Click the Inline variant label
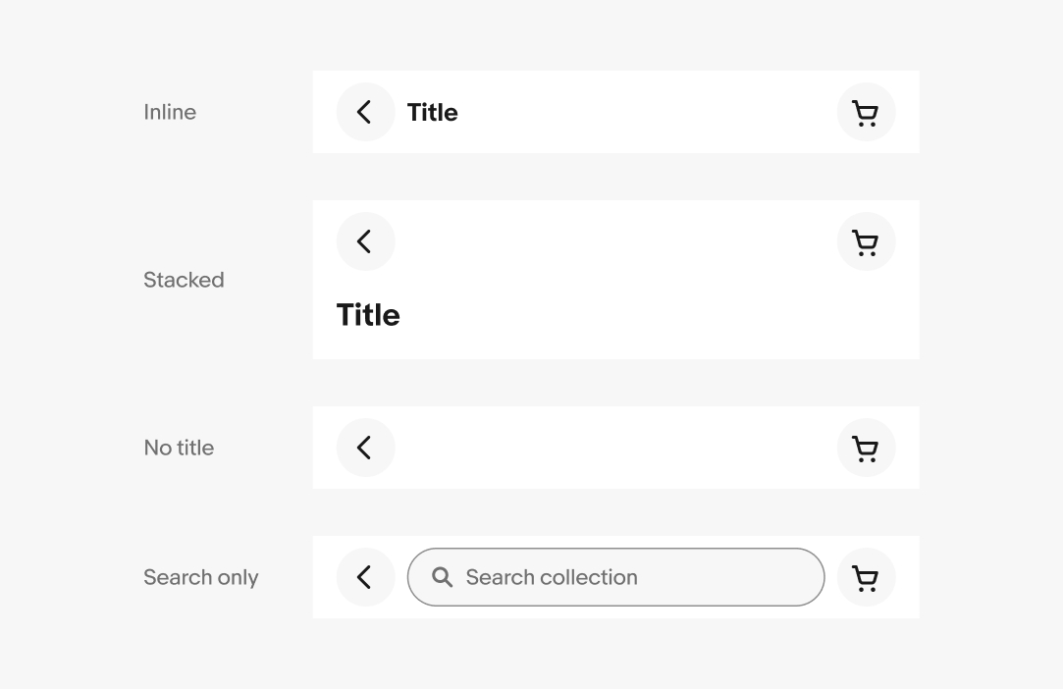This screenshot has width=1063, height=689. pos(170,112)
